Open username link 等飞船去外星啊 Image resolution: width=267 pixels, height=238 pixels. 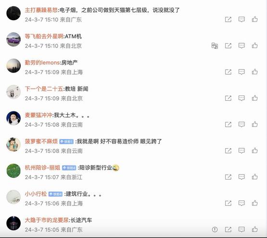(x=44, y=36)
